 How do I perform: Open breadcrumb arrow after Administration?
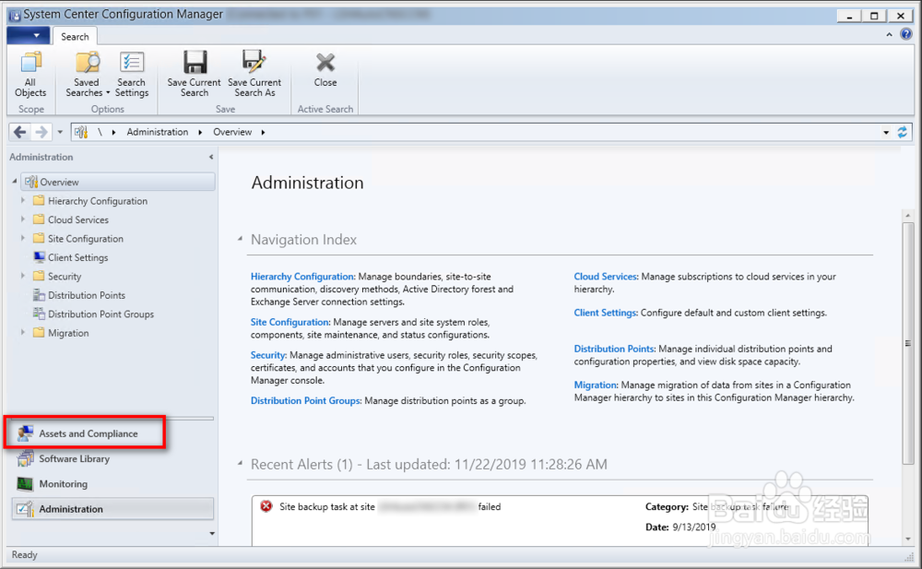click(x=200, y=132)
